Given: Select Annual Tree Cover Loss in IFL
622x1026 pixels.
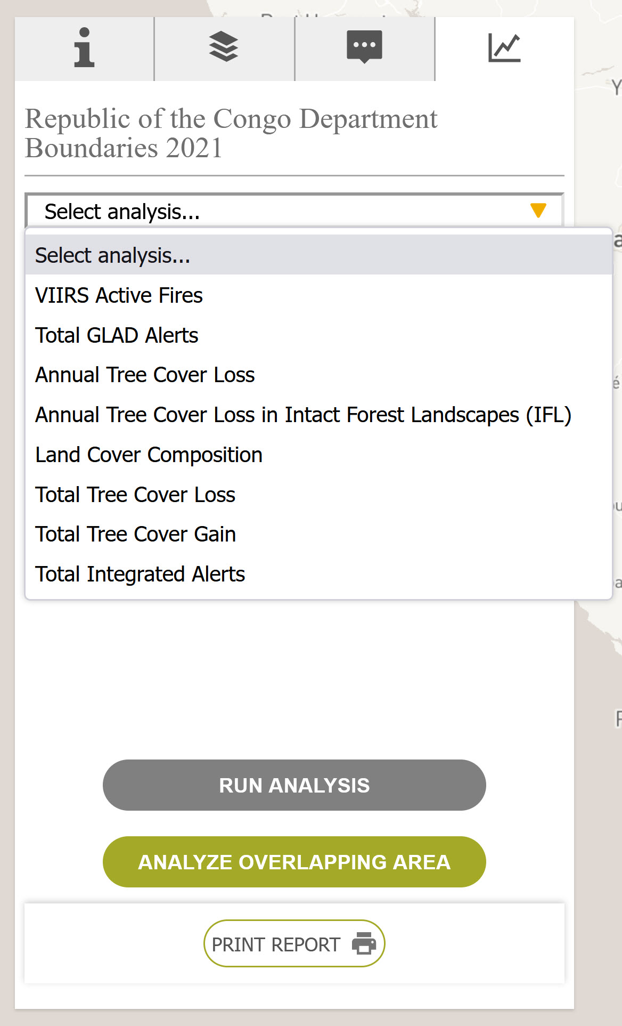Looking at the screenshot, I should coord(303,415).
